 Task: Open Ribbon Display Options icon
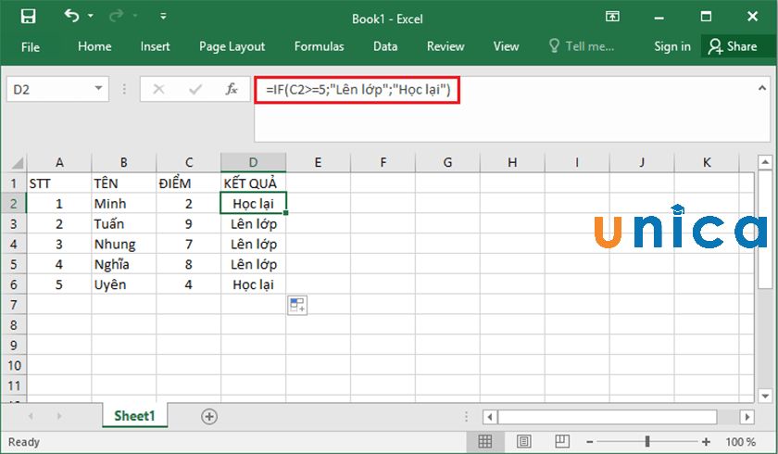coord(612,18)
